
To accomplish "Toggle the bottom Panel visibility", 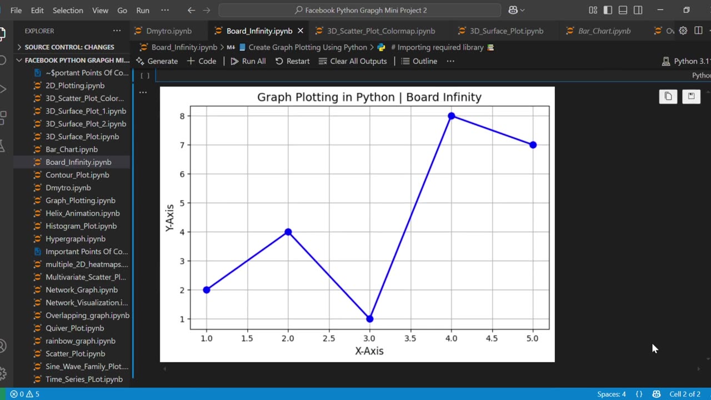I will click(623, 10).
